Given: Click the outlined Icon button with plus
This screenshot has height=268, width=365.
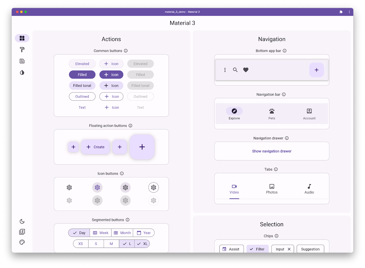Looking at the screenshot, I should point(111,96).
